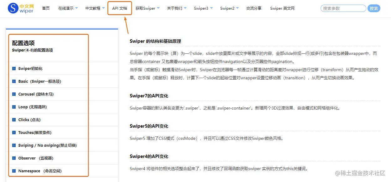Image resolution: width=391 pixels, height=182 pixels.
Task: Click the Swiper 中文网 logo
Action: click(x=21, y=8)
